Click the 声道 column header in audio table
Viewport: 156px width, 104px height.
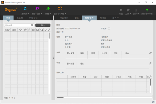(x=93, y=53)
